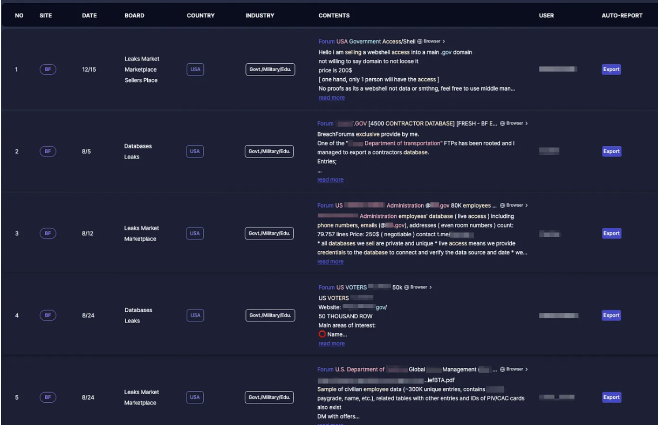Expand 'read more' under the US VOTERS post
This screenshot has height=425, width=658.
pyautogui.click(x=331, y=344)
